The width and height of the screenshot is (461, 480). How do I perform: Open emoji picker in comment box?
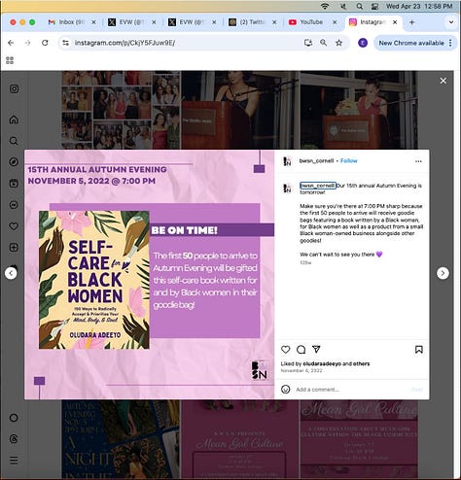[x=286, y=389]
